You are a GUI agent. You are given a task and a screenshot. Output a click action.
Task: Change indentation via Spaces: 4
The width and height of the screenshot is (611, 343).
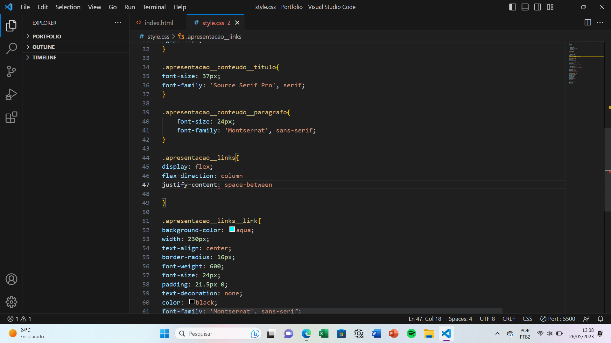pyautogui.click(x=460, y=319)
